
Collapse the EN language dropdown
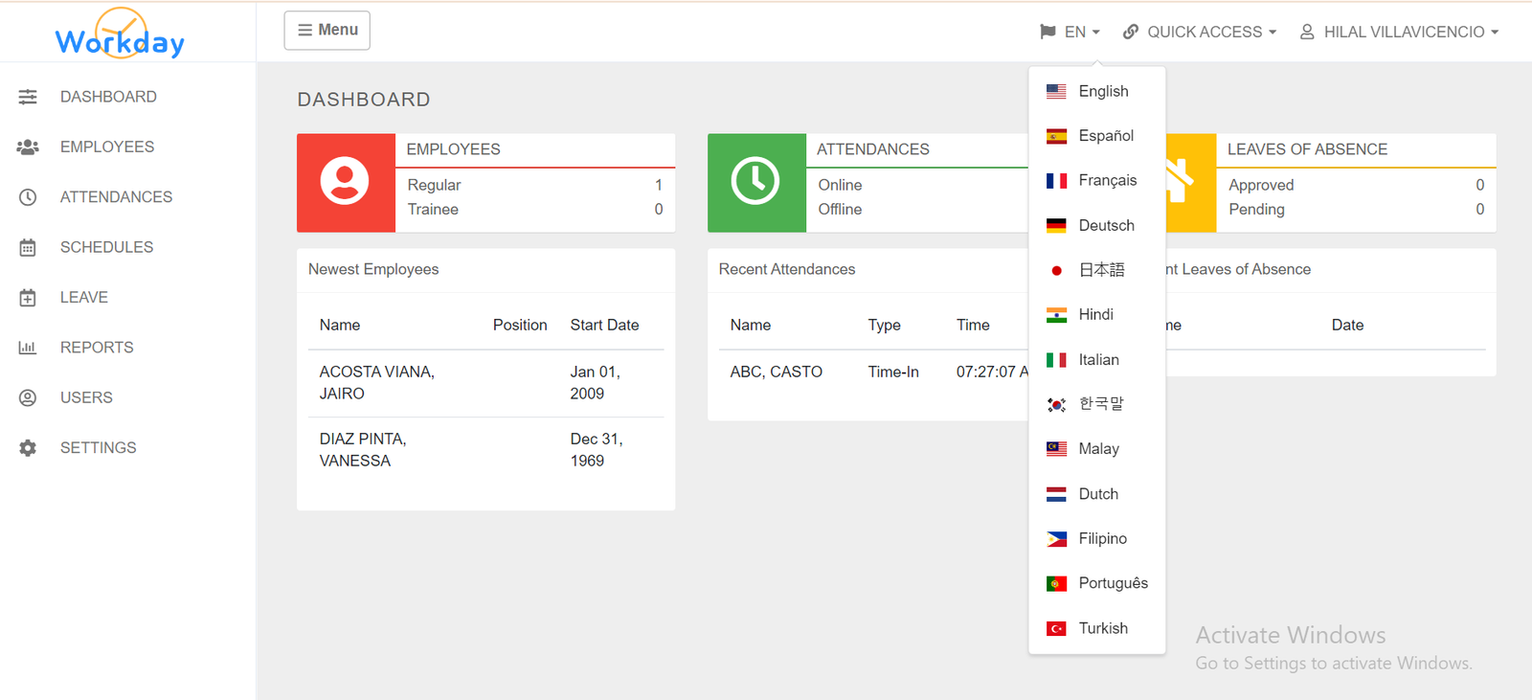[1070, 32]
